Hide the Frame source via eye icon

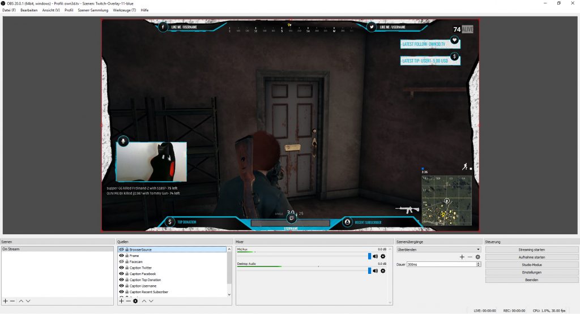(x=121, y=256)
